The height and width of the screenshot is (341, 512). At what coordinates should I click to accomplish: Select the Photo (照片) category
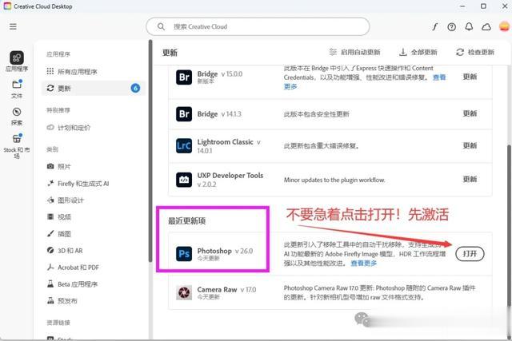click(58, 167)
